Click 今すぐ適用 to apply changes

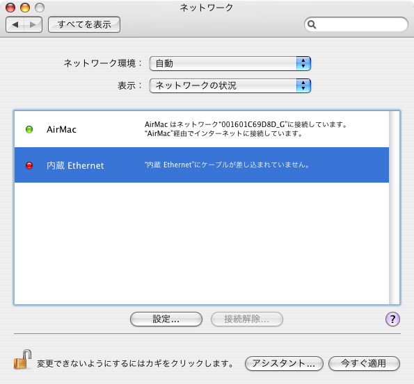point(365,363)
